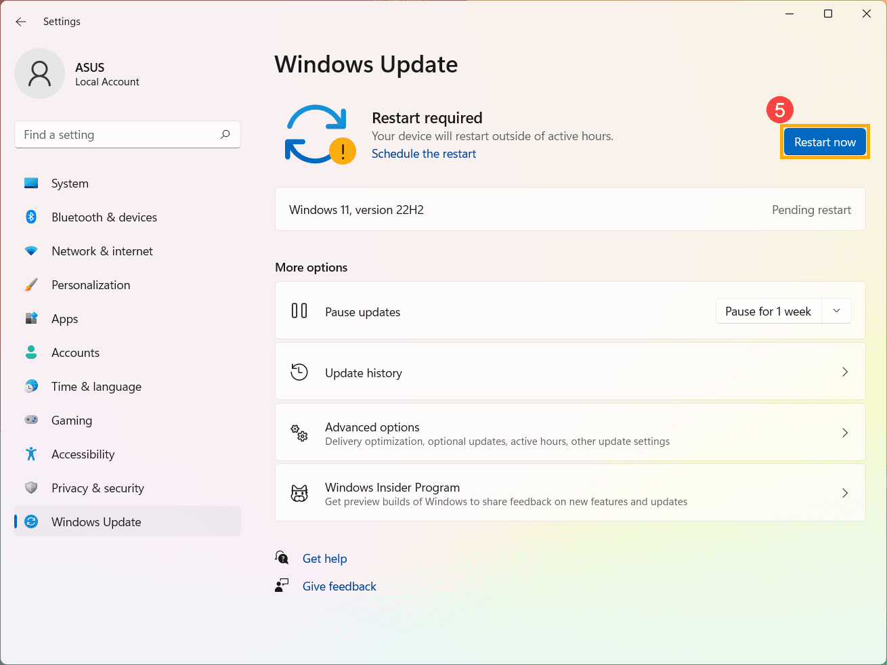The height and width of the screenshot is (665, 887).
Task: Open the Get help link
Action: 325,559
